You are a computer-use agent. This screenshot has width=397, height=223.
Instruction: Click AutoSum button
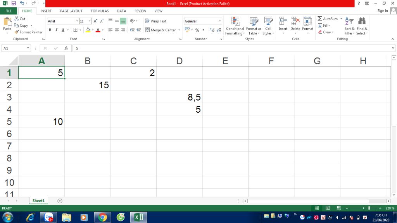pos(328,19)
